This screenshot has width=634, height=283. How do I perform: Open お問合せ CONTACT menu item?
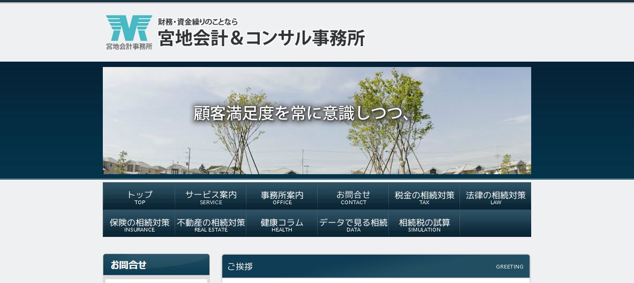pyautogui.click(x=353, y=196)
